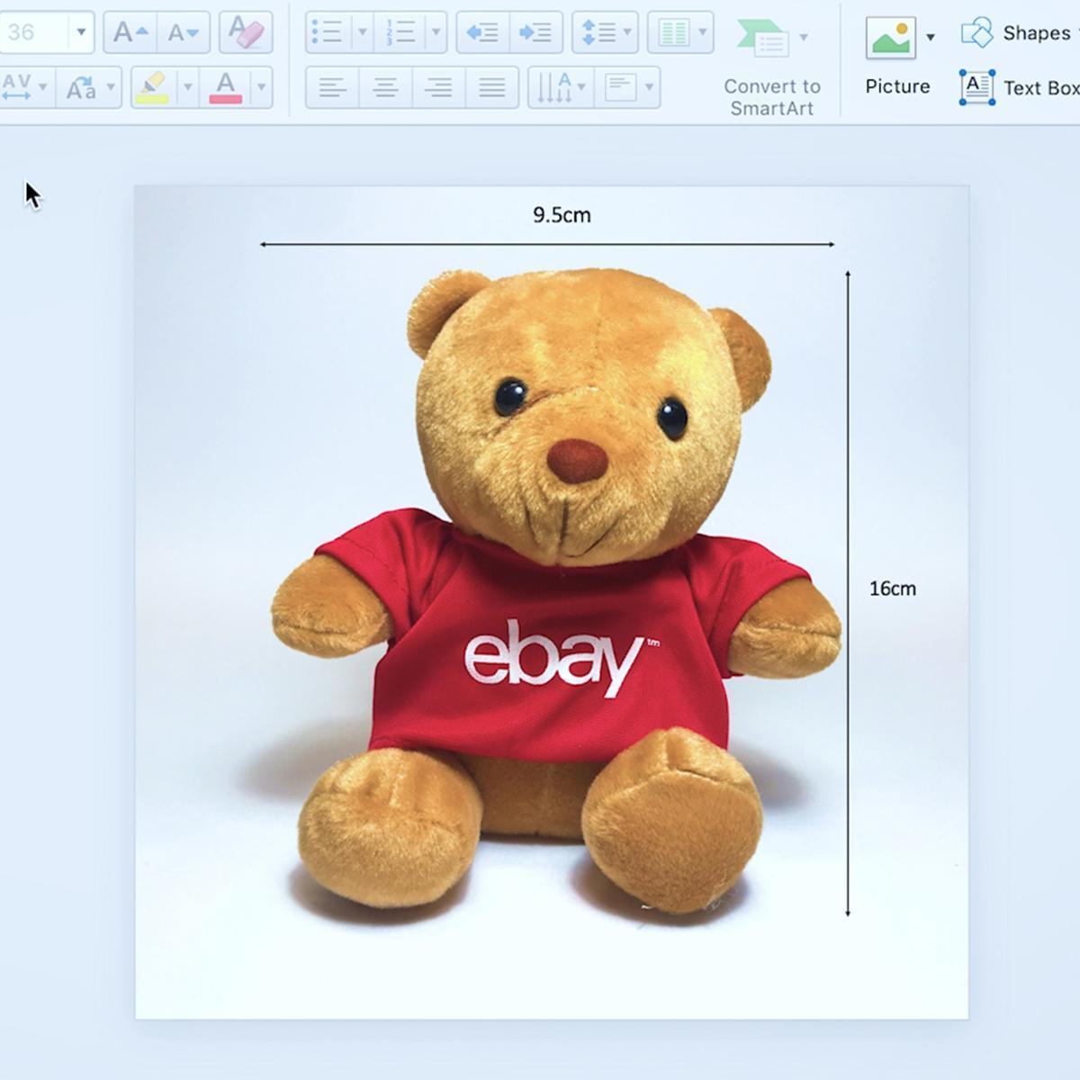The width and height of the screenshot is (1080, 1080).
Task: Apply bullet list formatting
Action: point(327,33)
